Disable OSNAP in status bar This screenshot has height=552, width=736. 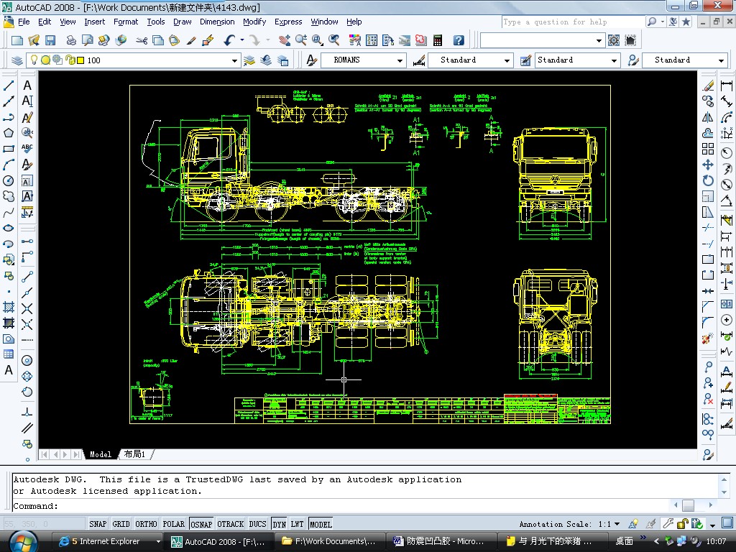[201, 524]
